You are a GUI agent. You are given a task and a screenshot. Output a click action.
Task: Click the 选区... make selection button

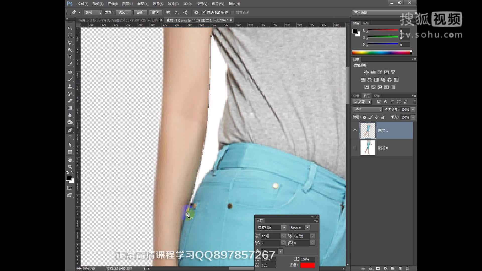pyautogui.click(x=123, y=12)
